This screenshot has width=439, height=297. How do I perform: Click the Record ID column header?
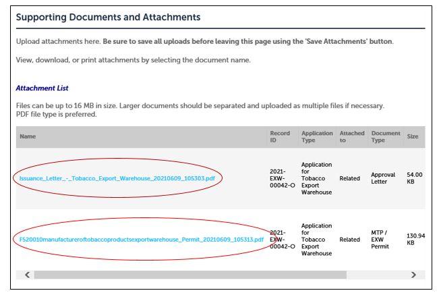coord(278,137)
